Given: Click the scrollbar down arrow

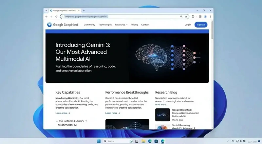Looking at the screenshot, I should point(212,128).
